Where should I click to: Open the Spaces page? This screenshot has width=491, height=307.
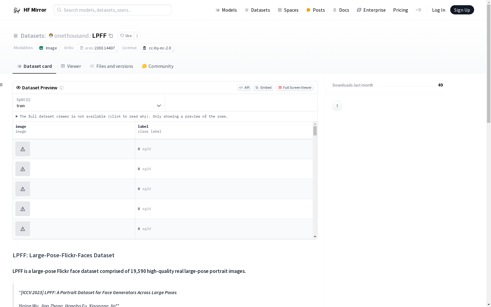[288, 10]
